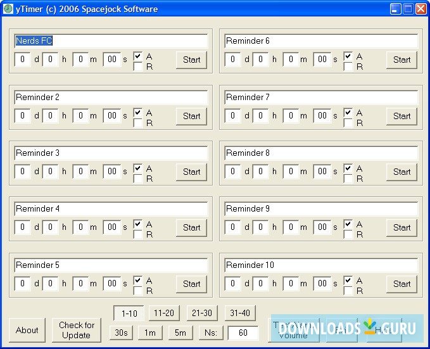Toggle the A checkbox for Nerds FC
Screen dimensions: 430x349
pos(138,56)
